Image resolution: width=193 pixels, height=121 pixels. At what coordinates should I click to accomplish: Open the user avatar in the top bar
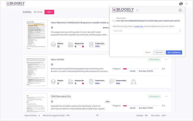(181, 4)
